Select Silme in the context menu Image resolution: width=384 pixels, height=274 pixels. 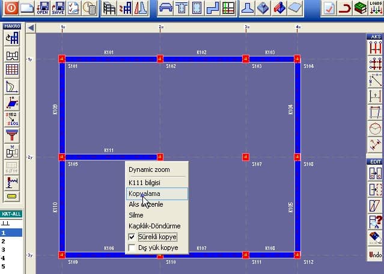[x=136, y=215]
